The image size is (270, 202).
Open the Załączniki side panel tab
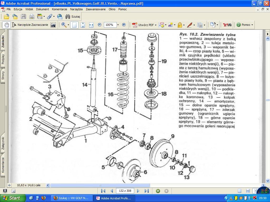(3, 143)
